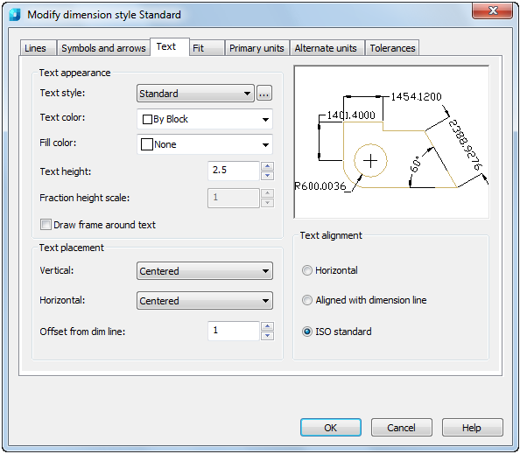Switch to the Lines tab

point(38,48)
